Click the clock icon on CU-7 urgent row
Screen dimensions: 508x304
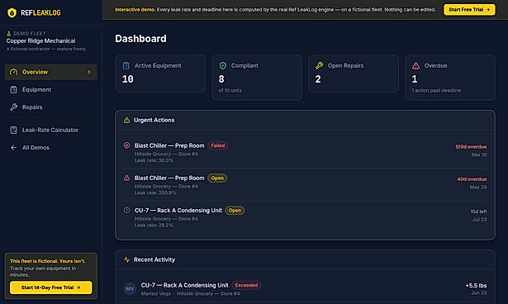(126, 210)
